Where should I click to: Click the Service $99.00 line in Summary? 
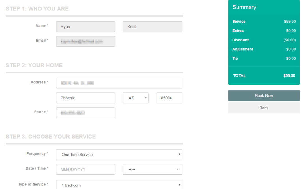[264, 21]
